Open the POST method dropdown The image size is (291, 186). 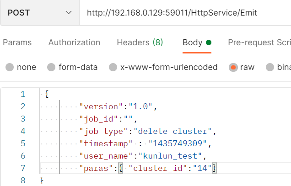click(x=39, y=13)
